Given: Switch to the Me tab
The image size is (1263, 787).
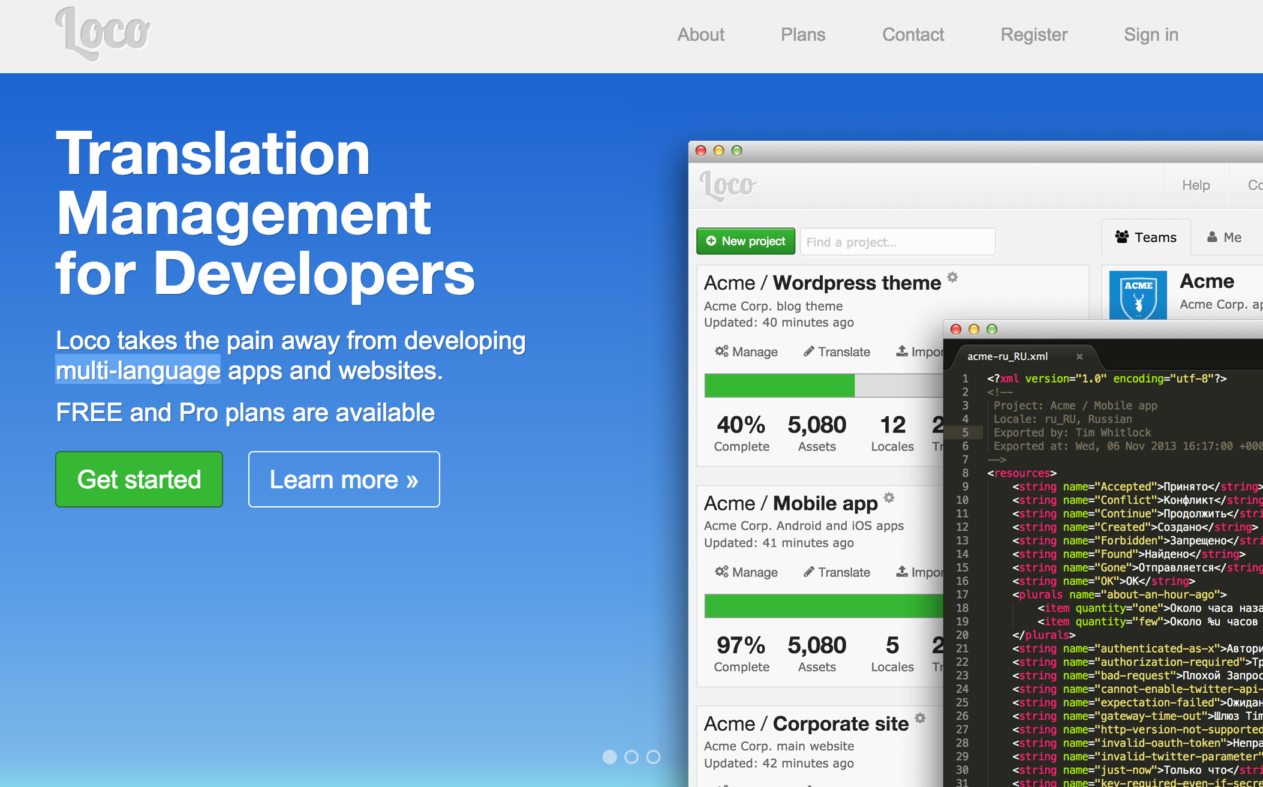Looking at the screenshot, I should click(1224, 238).
